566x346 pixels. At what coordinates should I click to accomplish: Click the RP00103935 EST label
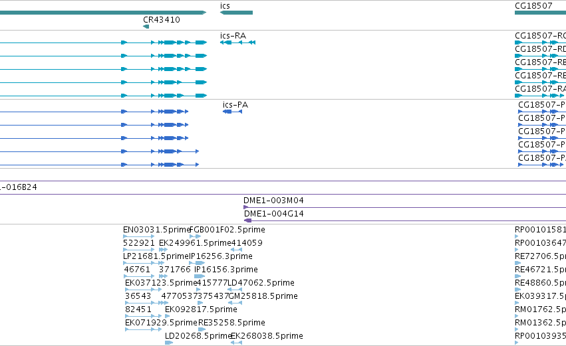point(540,336)
